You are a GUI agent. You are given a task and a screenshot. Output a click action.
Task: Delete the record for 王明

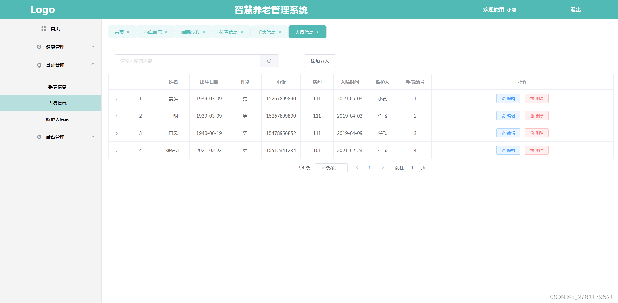point(537,116)
